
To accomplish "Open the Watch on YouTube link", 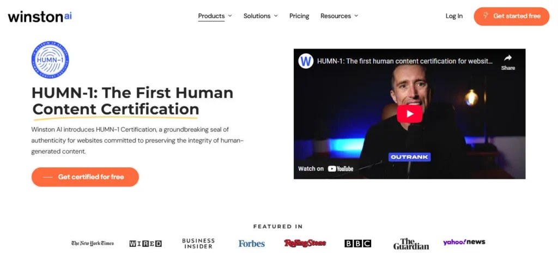I will pyautogui.click(x=326, y=168).
